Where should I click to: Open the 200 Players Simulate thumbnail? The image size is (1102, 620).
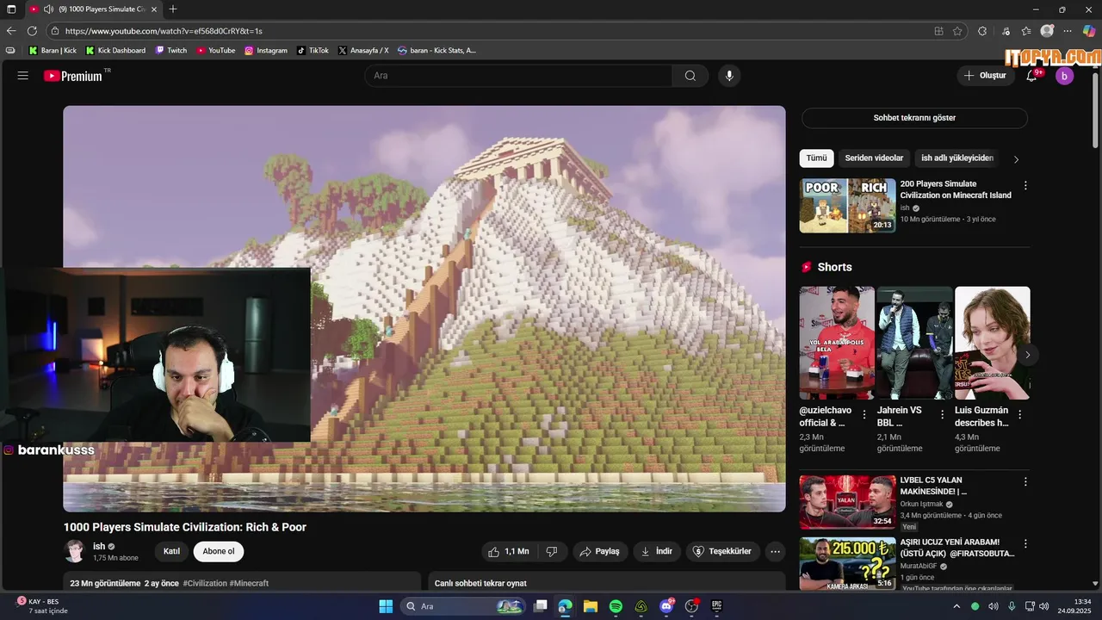(848, 206)
